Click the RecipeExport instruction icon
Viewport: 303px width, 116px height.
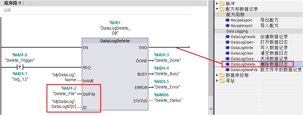pos(227,20)
